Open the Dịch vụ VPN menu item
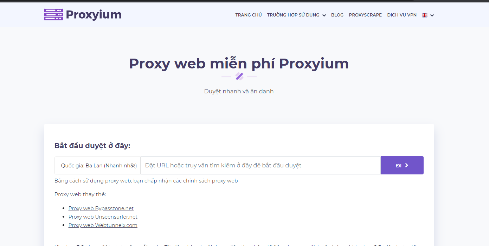This screenshot has width=489, height=246. click(402, 15)
